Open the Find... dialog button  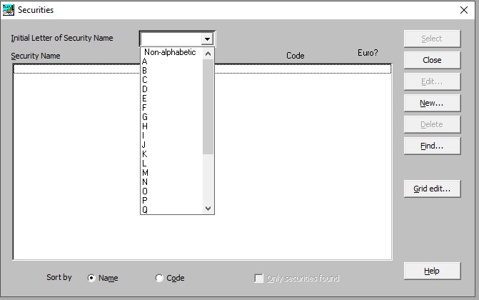pos(431,146)
